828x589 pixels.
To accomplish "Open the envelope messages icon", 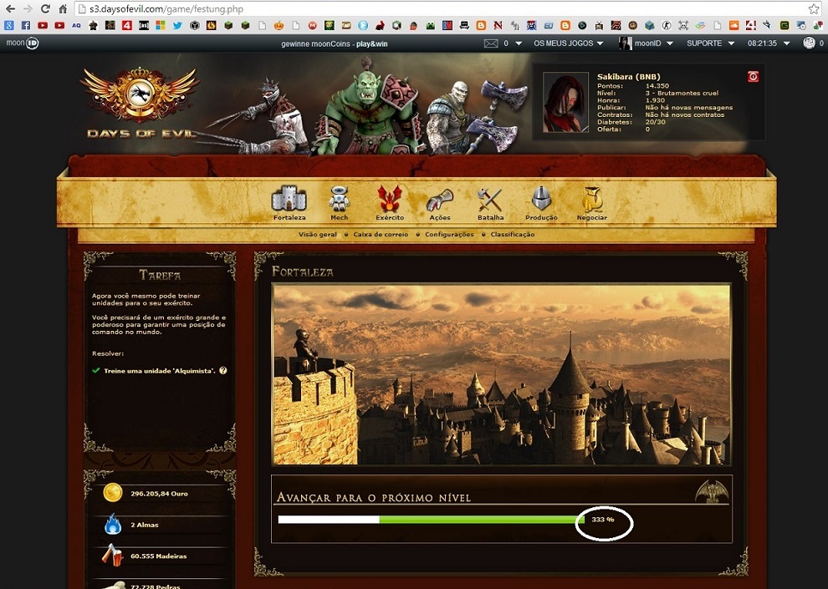I will [491, 43].
